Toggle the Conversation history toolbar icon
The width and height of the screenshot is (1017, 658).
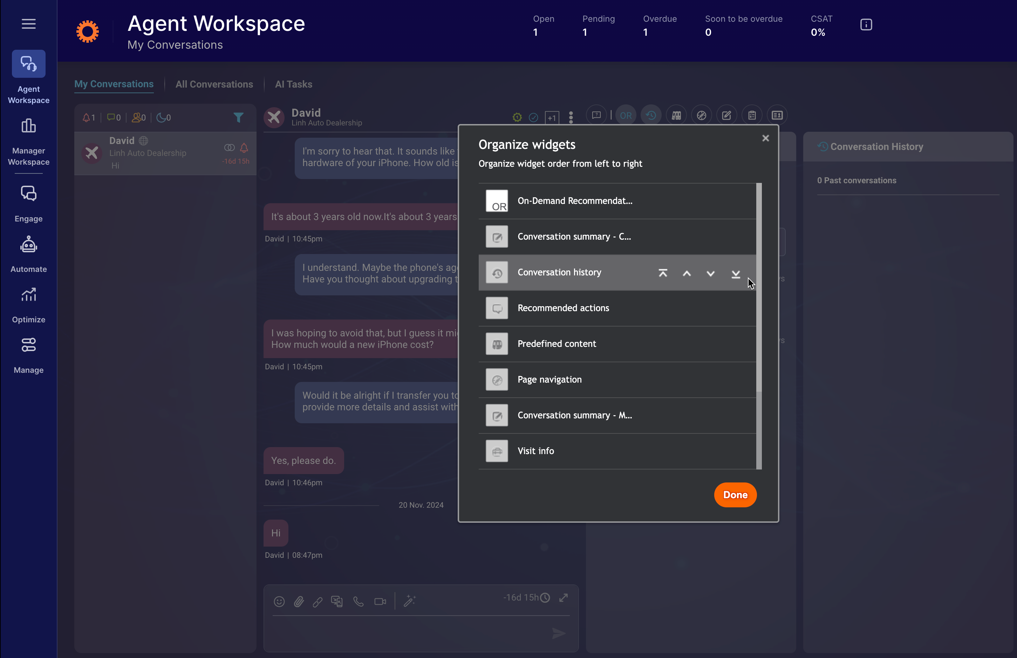tap(651, 115)
